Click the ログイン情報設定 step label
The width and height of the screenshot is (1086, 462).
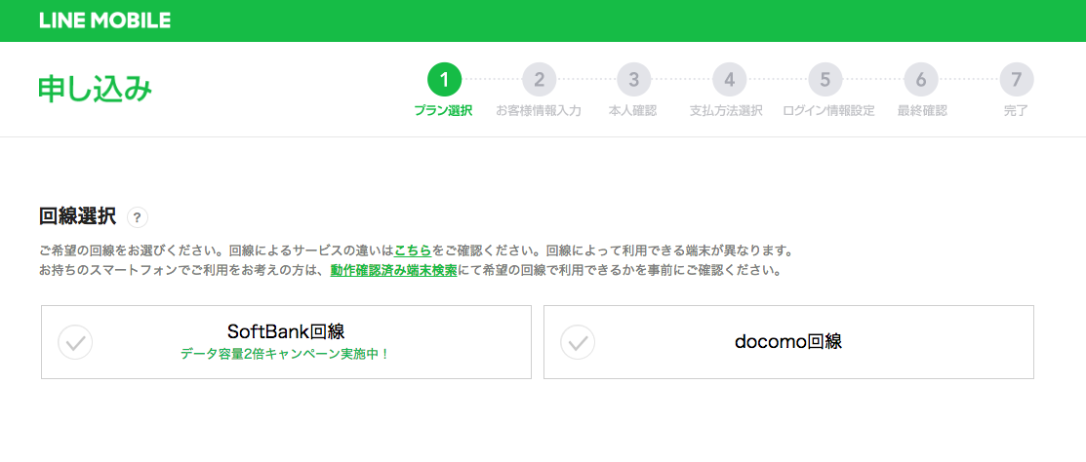pyautogui.click(x=828, y=111)
